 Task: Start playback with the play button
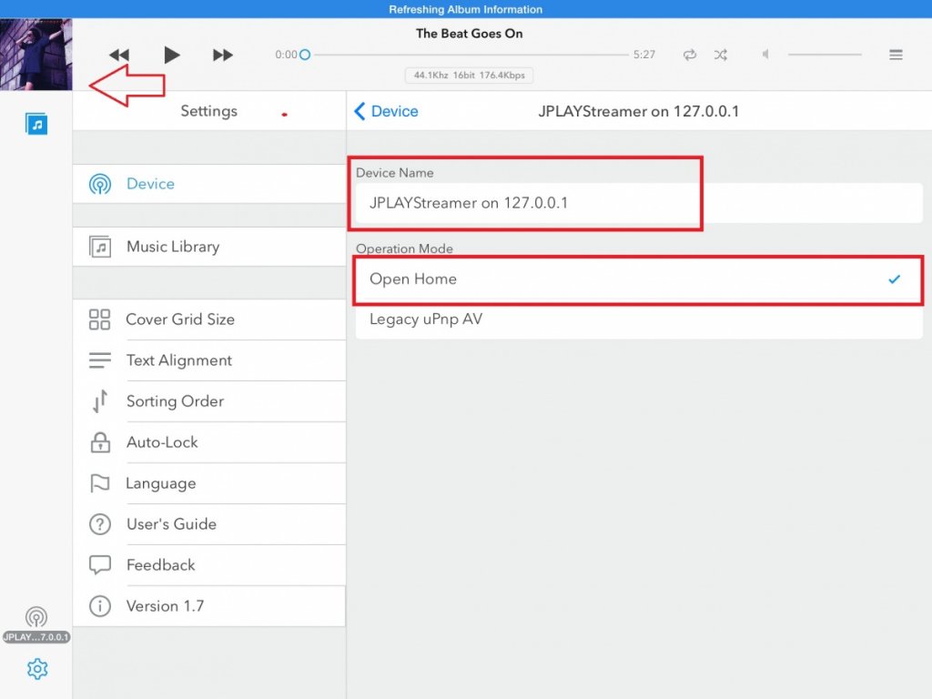pos(171,55)
